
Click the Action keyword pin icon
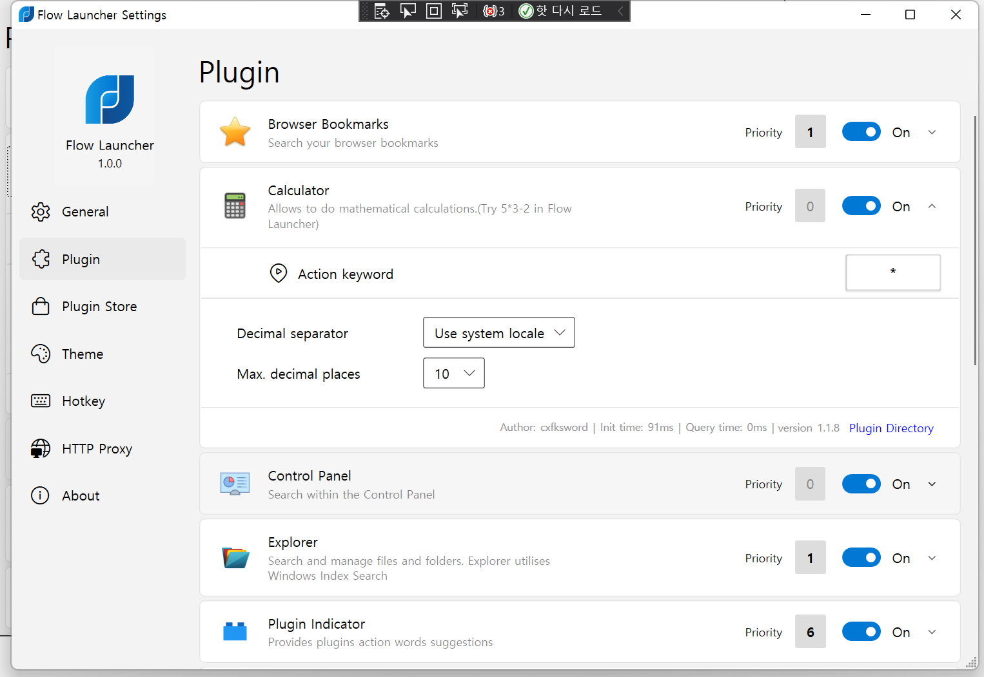[x=278, y=273]
